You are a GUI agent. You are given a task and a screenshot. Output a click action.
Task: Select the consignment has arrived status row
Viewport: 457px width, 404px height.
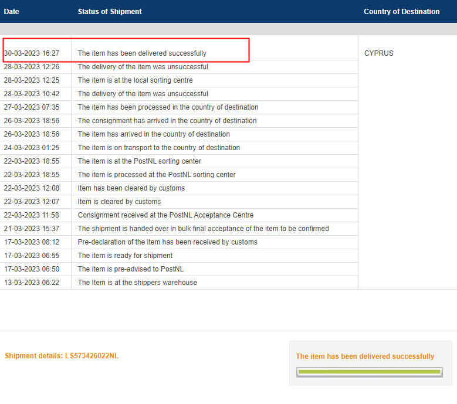point(167,121)
